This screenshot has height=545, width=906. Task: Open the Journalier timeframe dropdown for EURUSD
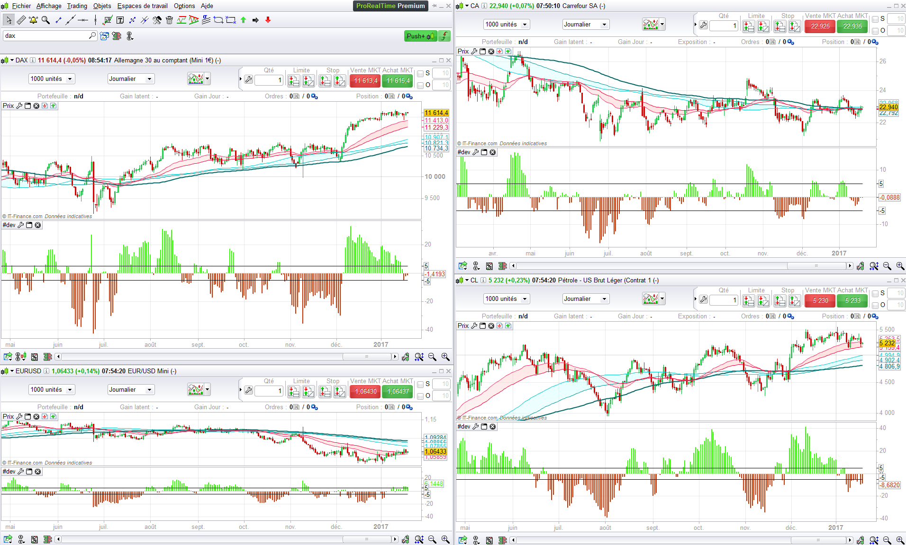[130, 390]
